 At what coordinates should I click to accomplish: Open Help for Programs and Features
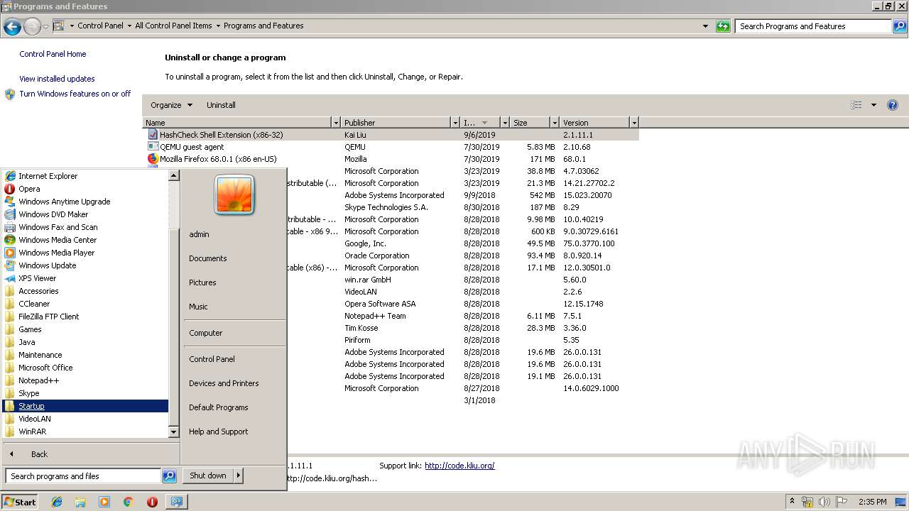click(x=893, y=105)
